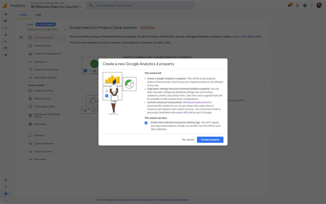Open Learn more about GA4 link

click(x=247, y=36)
